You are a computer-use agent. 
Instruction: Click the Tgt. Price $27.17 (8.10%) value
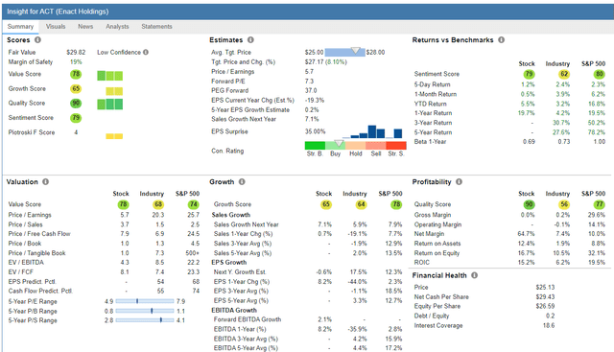coord(326,62)
